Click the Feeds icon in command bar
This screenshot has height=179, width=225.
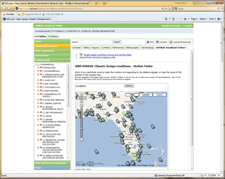click(173, 19)
